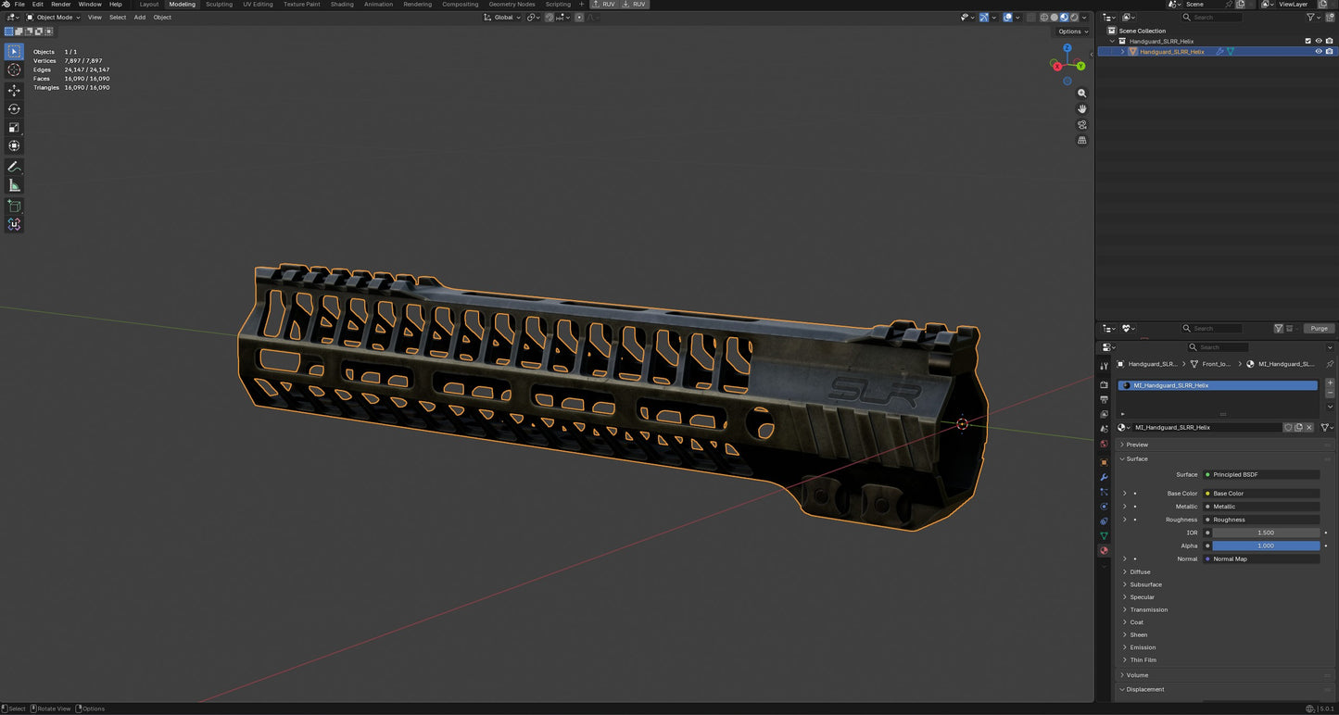1339x715 pixels.
Task: Click Principled BSDF surface shader field
Action: [x=1261, y=474]
